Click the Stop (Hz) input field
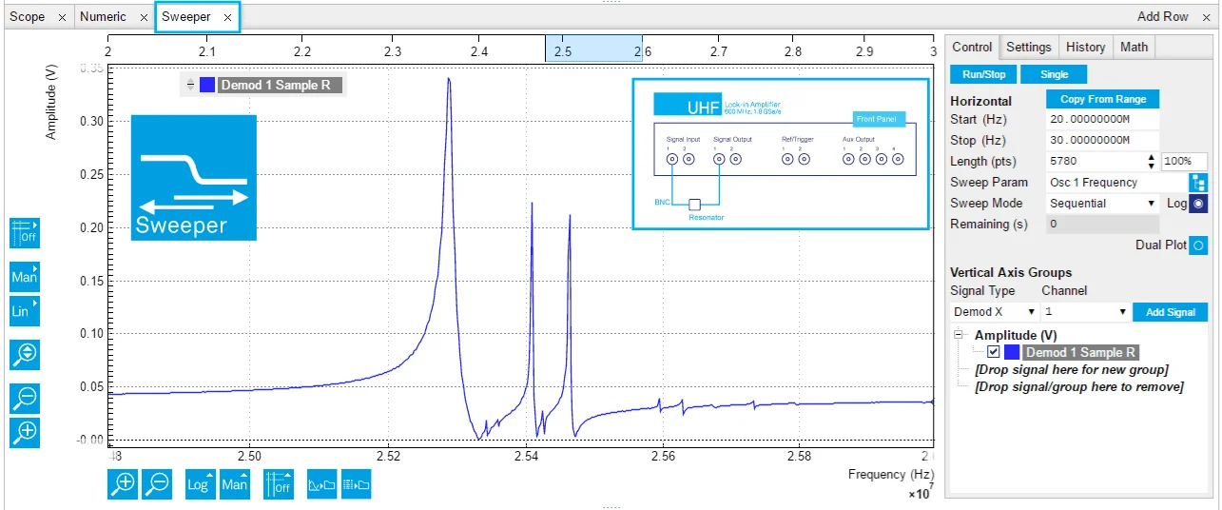The image size is (1222, 510). point(1102,141)
